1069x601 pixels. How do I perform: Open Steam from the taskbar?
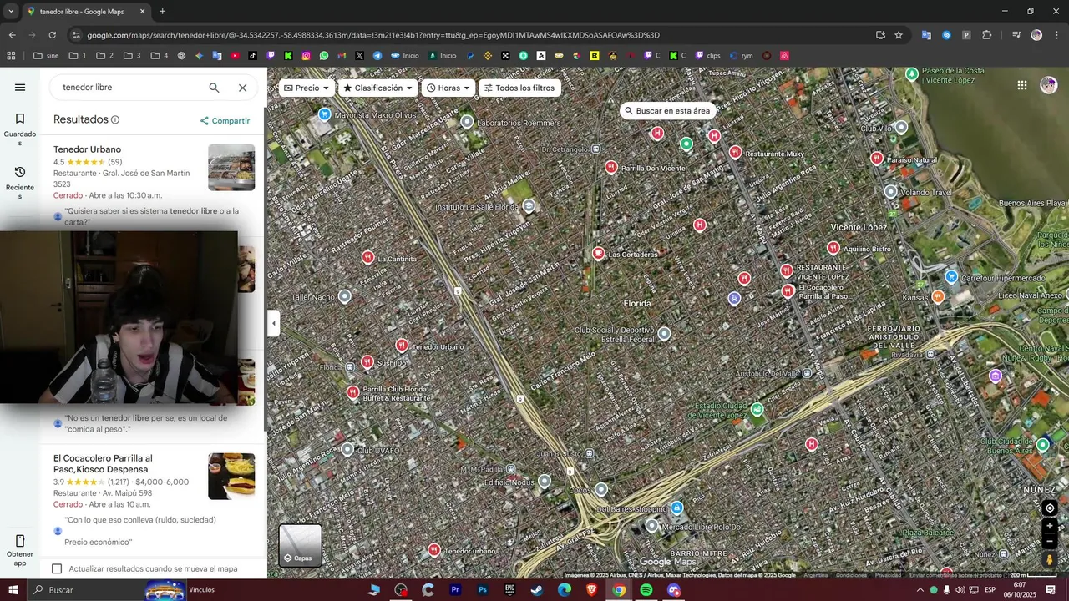click(537, 590)
